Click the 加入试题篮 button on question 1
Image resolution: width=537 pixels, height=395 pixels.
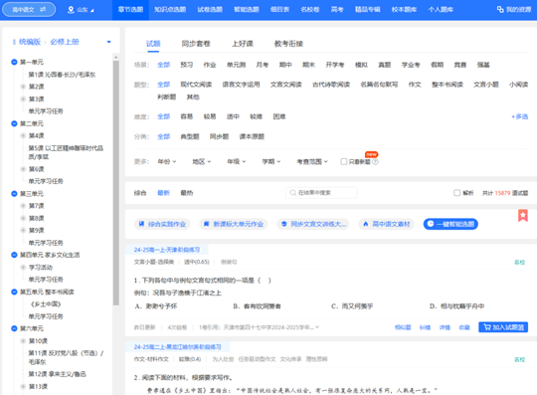pyautogui.click(x=503, y=327)
